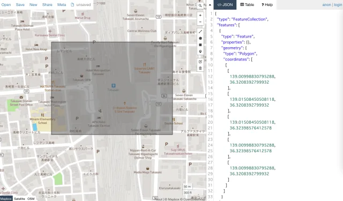The image size is (343, 201).
Task: Click 139.00998830795288 on line 12
Action: 252,76
